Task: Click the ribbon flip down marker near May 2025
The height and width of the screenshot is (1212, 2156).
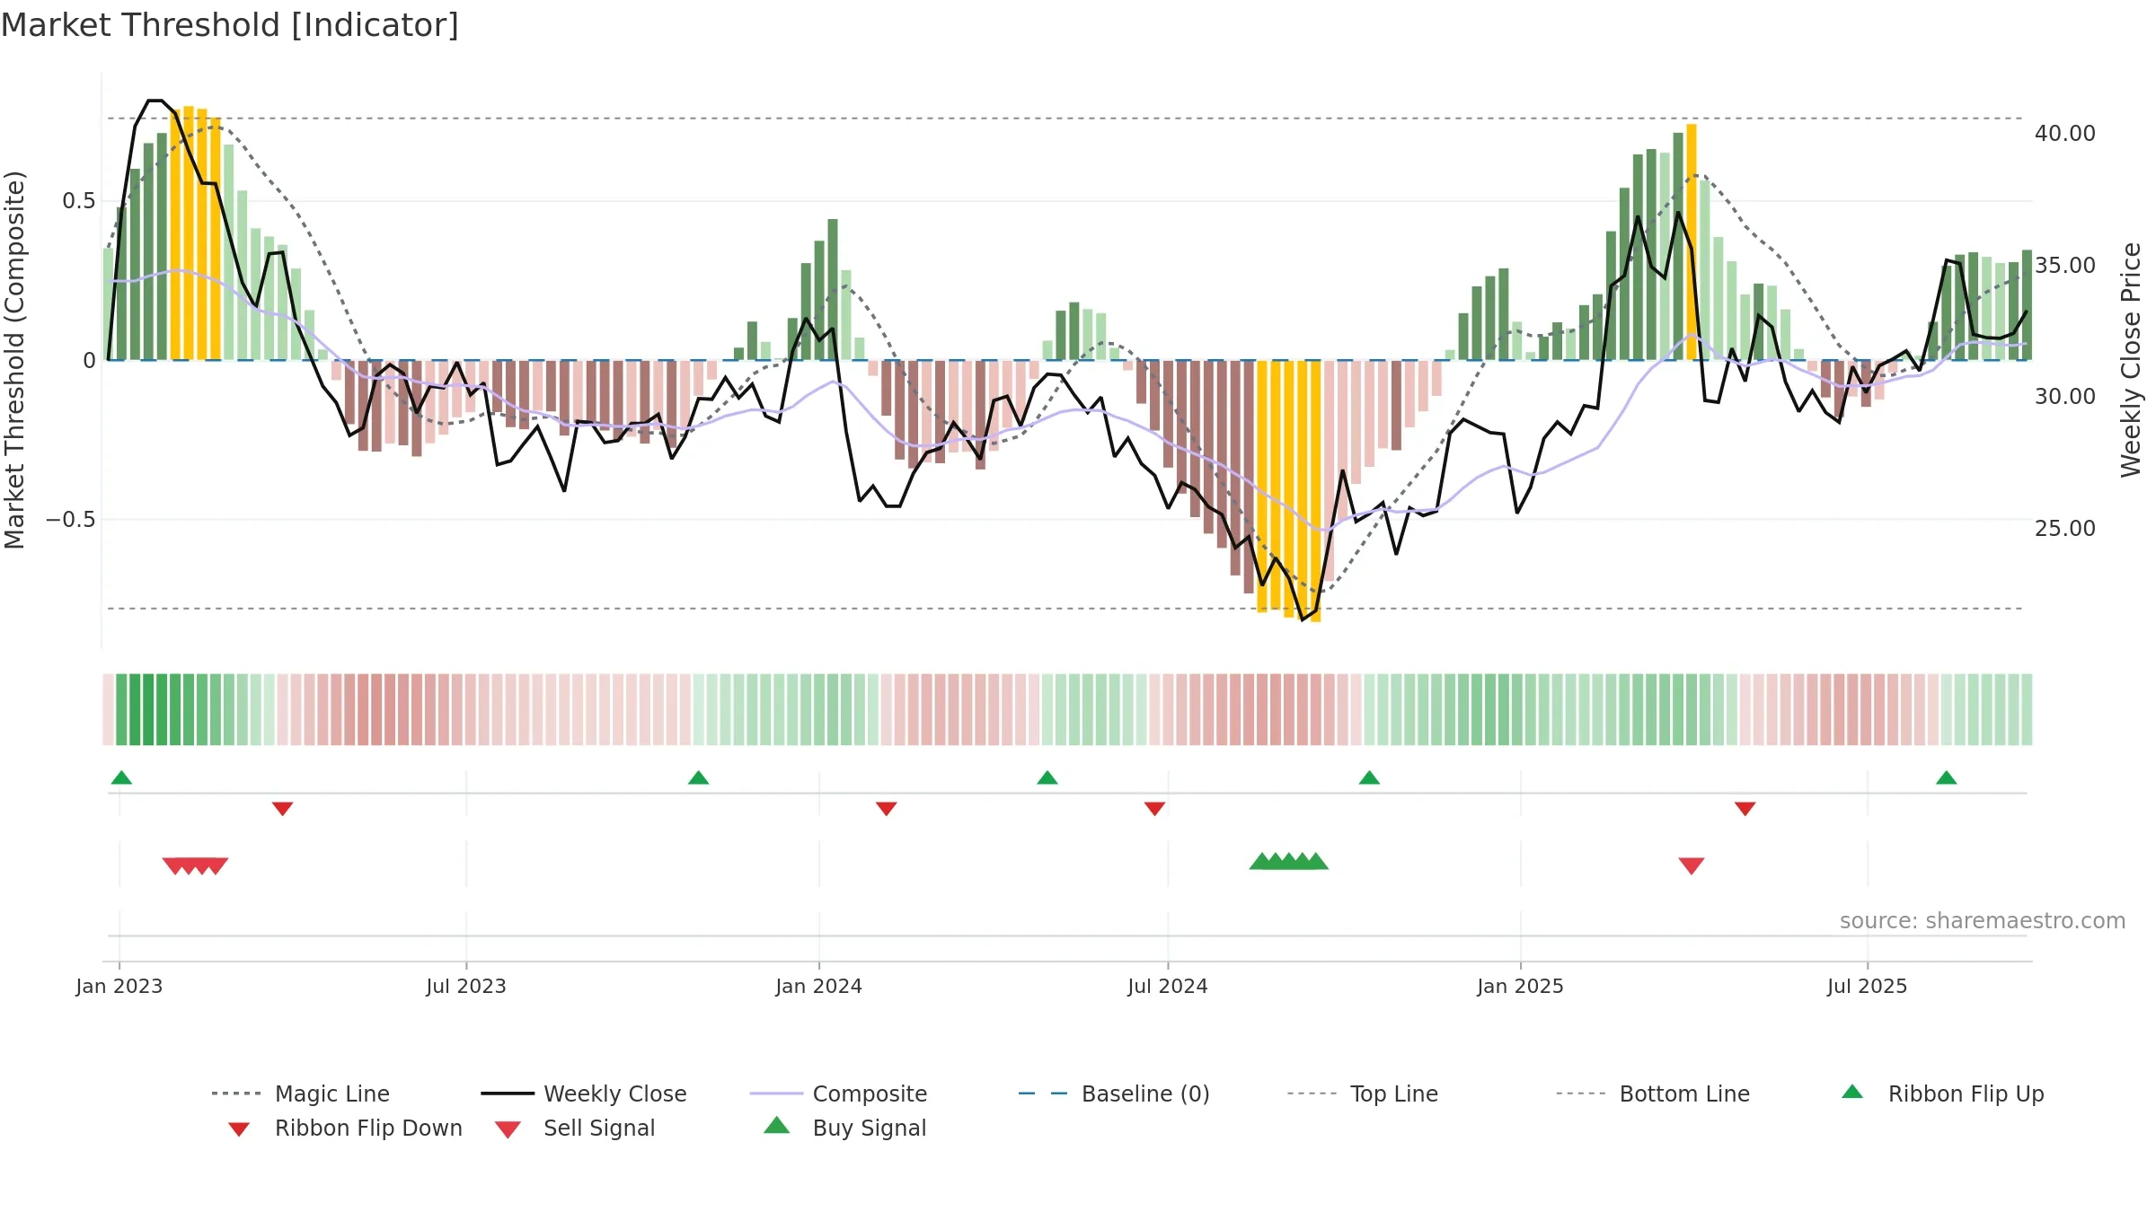Action: (1745, 809)
